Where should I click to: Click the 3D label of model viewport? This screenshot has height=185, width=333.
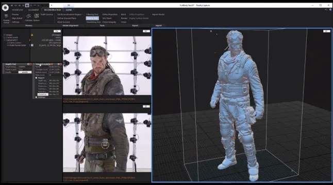click(x=327, y=31)
